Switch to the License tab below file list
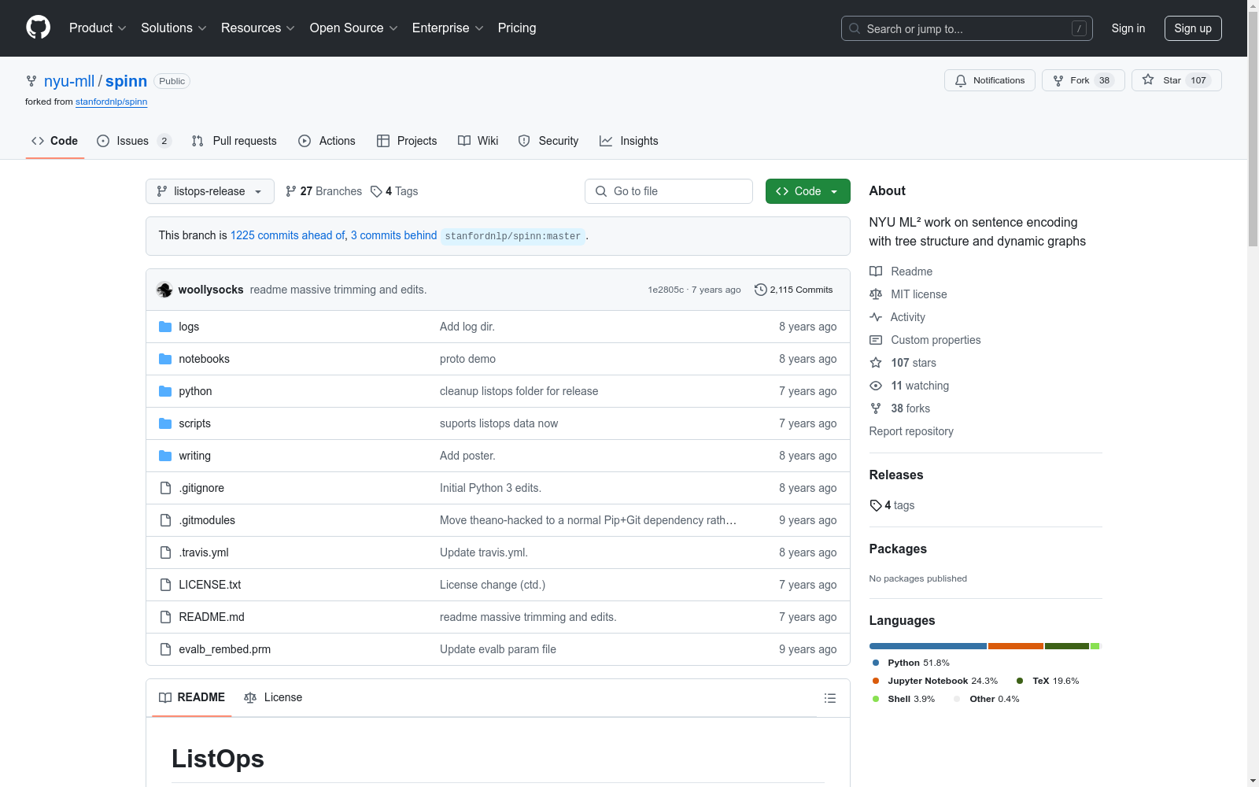Viewport: 1259px width, 787px height. 273,697
